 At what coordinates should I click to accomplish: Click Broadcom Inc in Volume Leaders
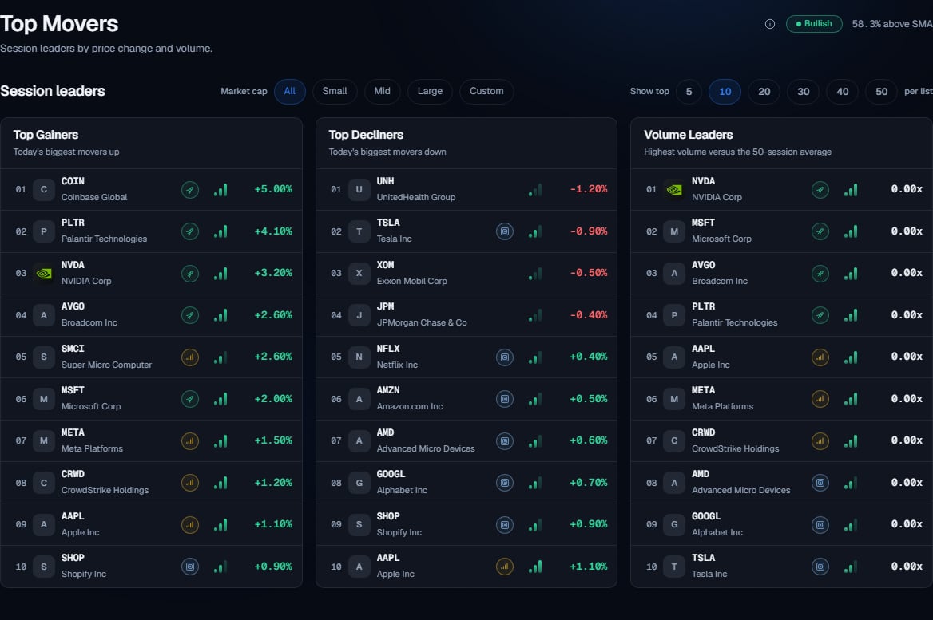click(x=720, y=281)
